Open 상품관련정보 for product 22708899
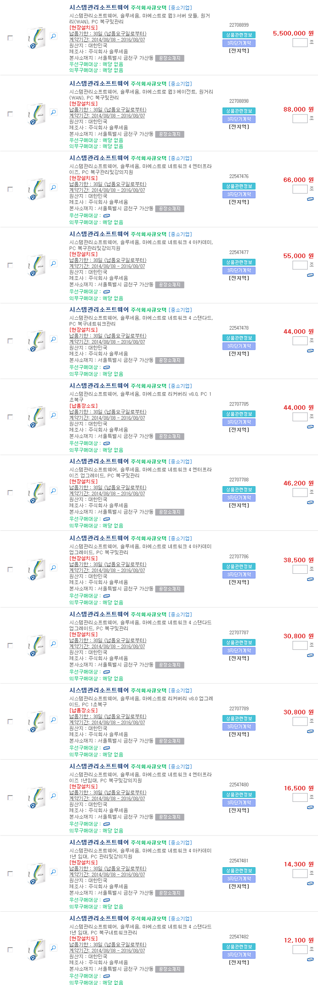This screenshot has height=985, width=318. [239, 35]
